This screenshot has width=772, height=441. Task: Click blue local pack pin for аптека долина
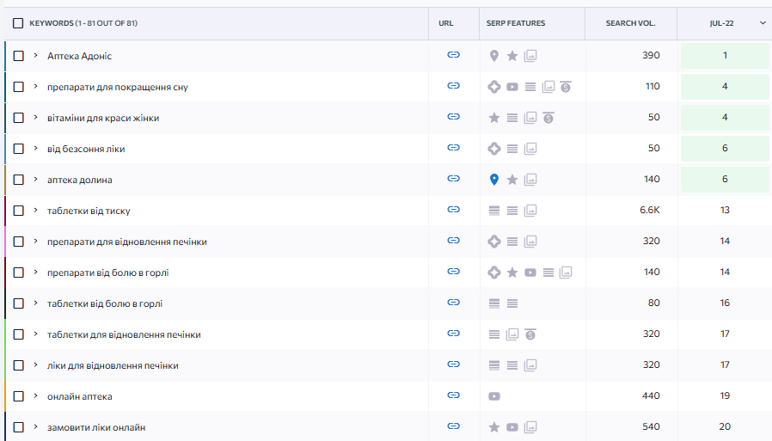click(x=494, y=180)
